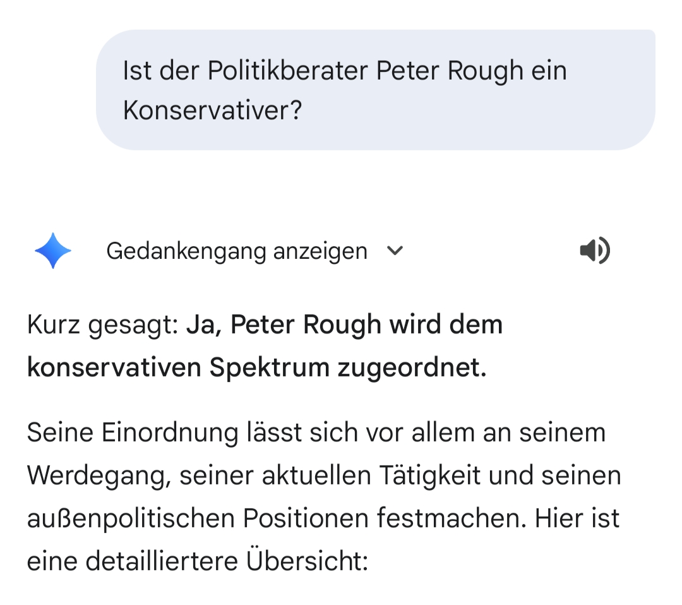Click "Konservativer?" in the user prompt
The width and height of the screenshot is (682, 605).
pos(212,111)
